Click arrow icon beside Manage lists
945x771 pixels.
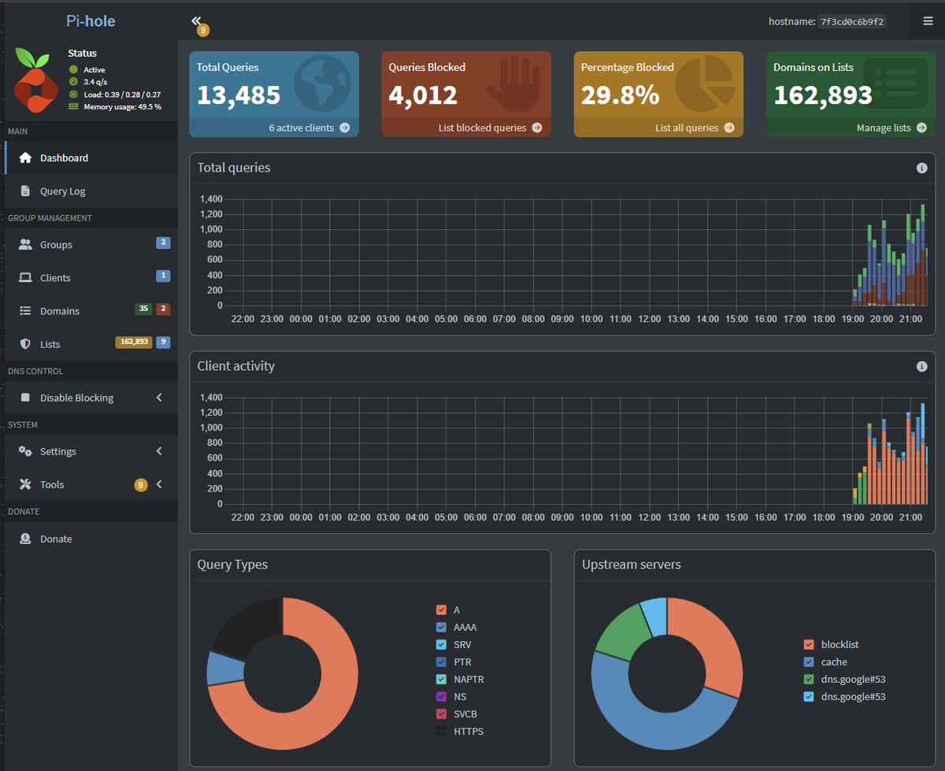click(x=921, y=128)
